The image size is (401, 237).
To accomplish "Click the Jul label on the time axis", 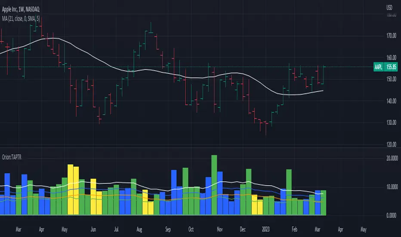I will point(116,229).
